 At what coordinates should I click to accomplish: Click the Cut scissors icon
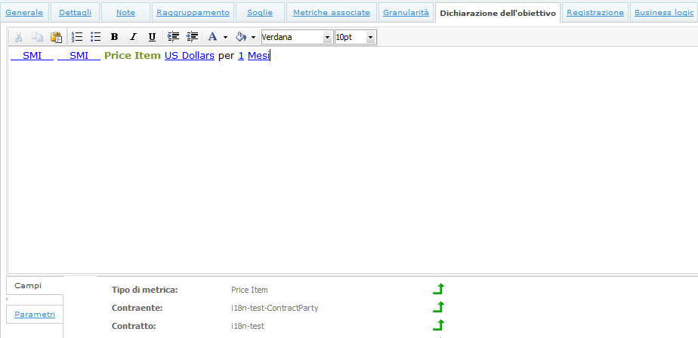coord(18,37)
